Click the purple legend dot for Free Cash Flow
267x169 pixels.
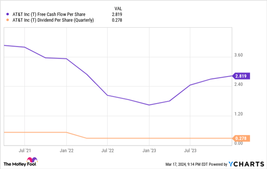(8, 14)
